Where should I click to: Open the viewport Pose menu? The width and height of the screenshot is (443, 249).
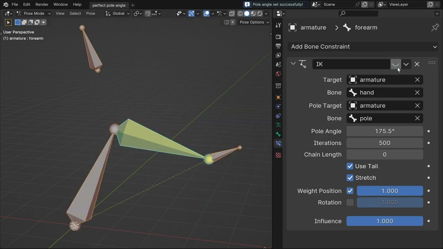click(91, 13)
